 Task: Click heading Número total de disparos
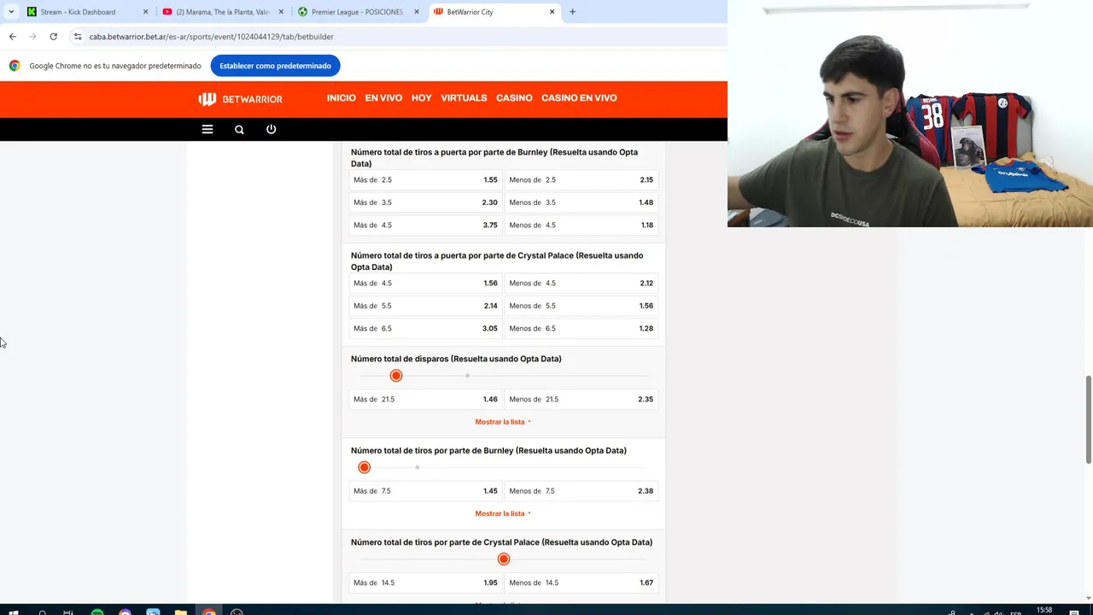pos(456,359)
